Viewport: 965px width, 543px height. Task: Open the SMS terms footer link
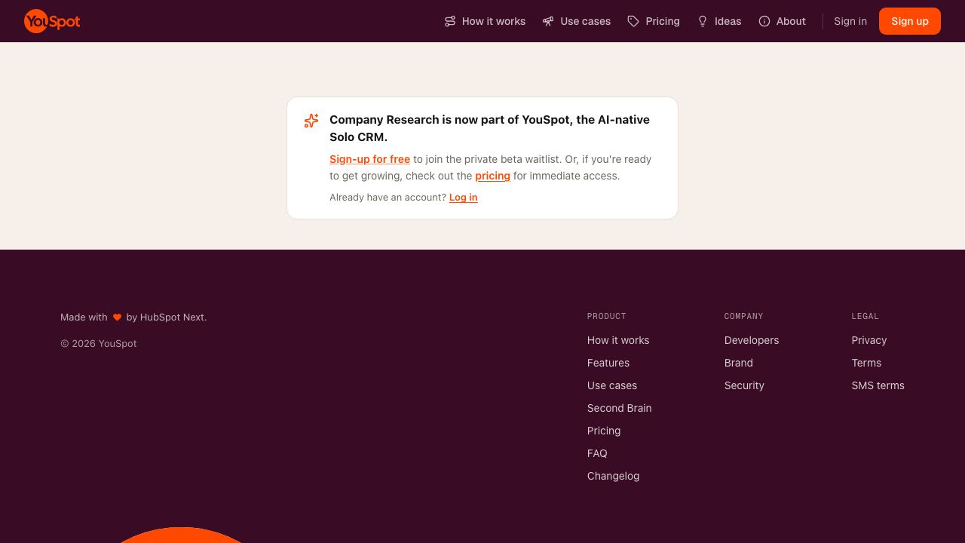(x=878, y=385)
